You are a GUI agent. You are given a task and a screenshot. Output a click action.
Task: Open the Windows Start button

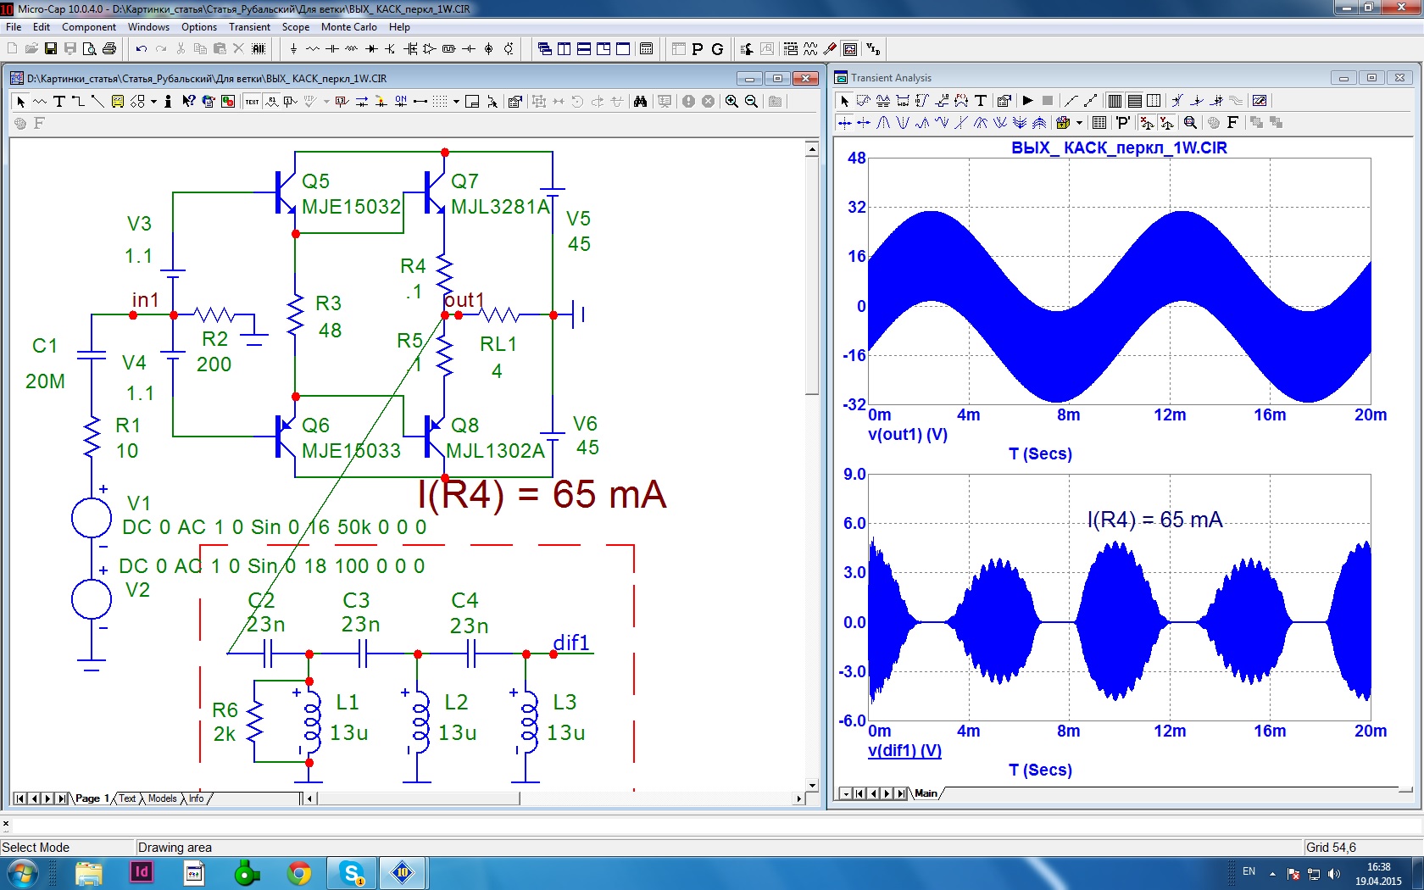tap(22, 873)
